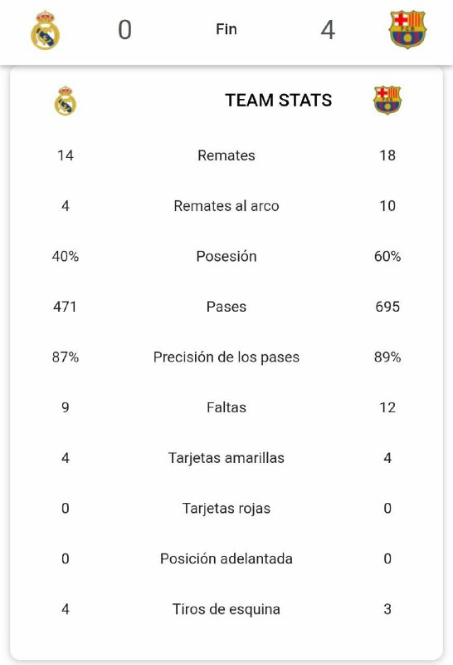Open Precisión de los pases row
This screenshot has height=665, width=453.
(x=226, y=357)
